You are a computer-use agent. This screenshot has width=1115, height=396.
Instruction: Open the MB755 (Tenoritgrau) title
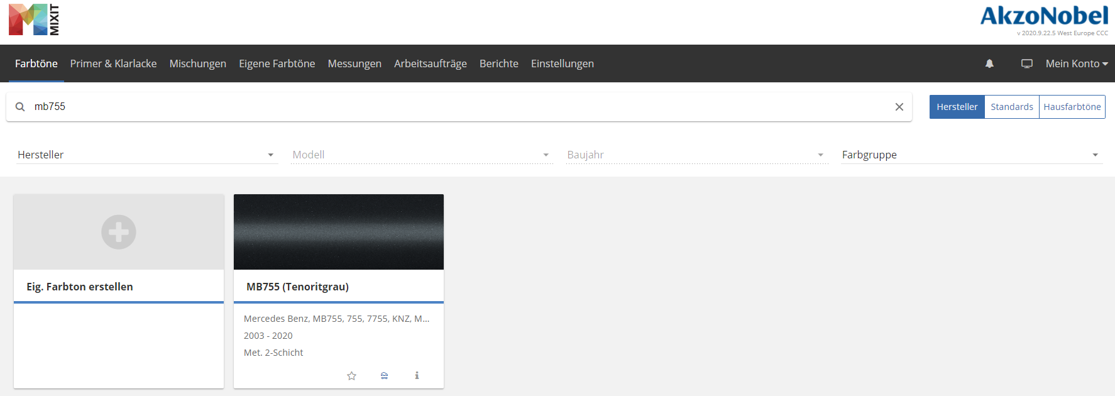(x=297, y=287)
